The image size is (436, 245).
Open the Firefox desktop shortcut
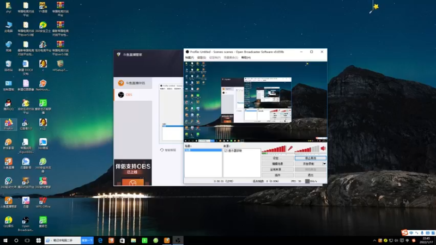9,124
